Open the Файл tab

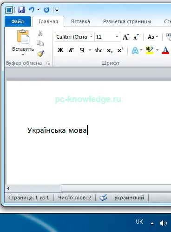point(18,21)
